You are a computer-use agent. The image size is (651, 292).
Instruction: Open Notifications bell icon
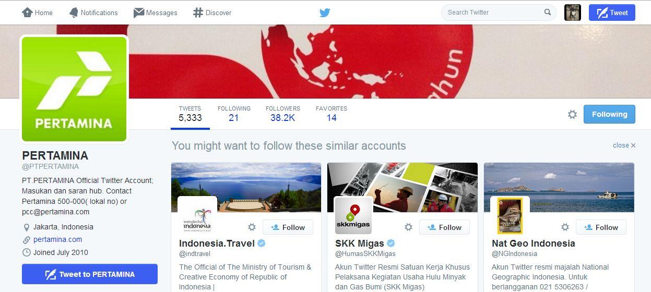[74, 13]
